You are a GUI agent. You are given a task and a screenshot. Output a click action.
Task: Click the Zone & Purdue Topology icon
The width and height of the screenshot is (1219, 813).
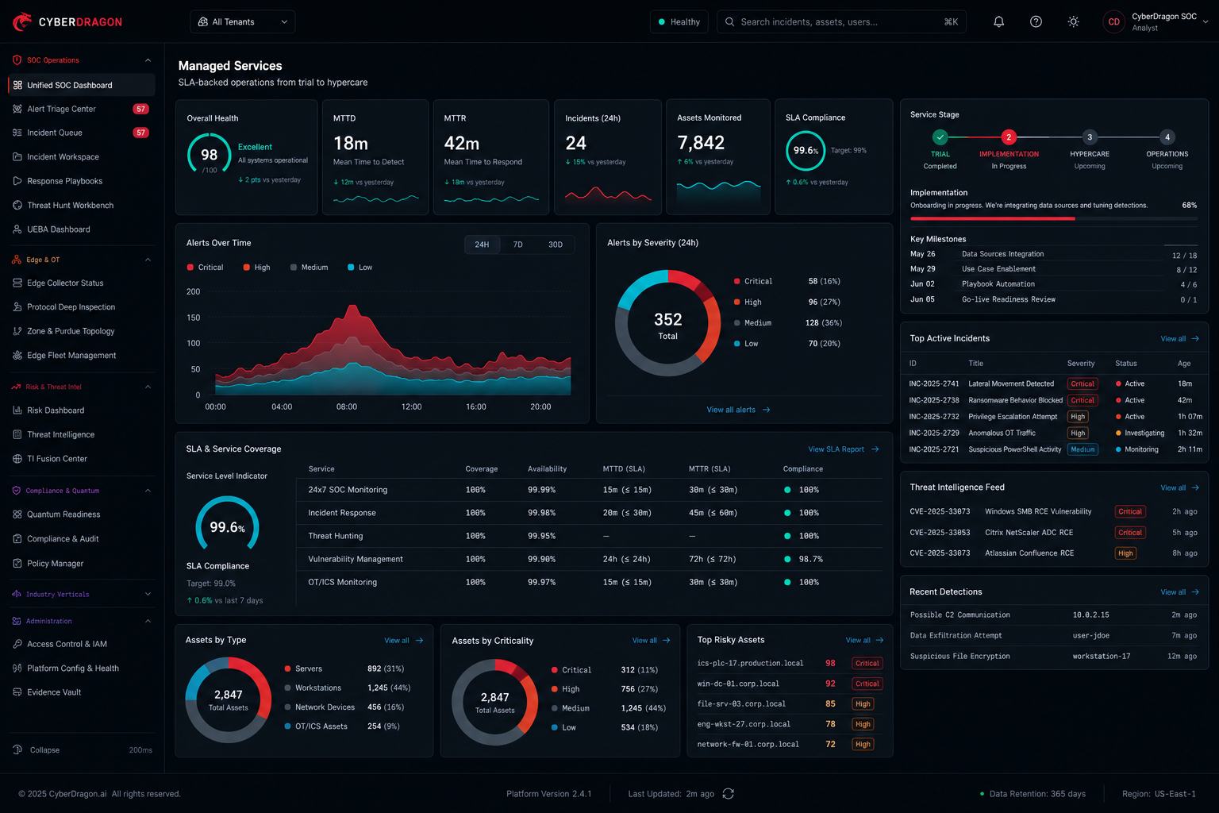17,331
